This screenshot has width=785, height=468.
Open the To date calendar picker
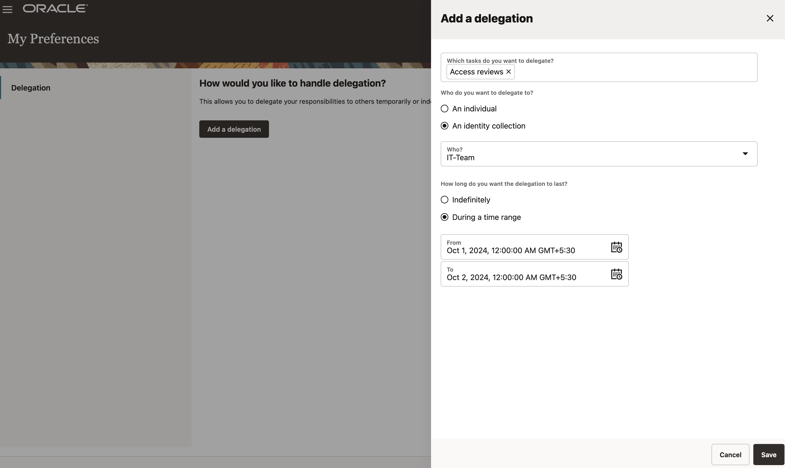tap(616, 274)
